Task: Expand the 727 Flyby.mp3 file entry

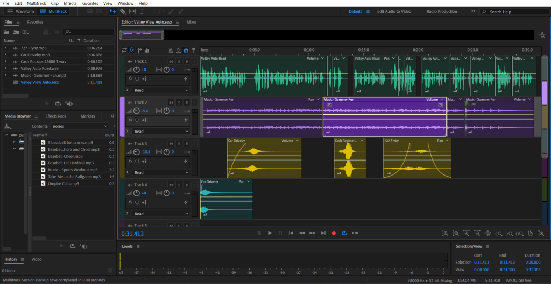Action: click(x=5, y=48)
